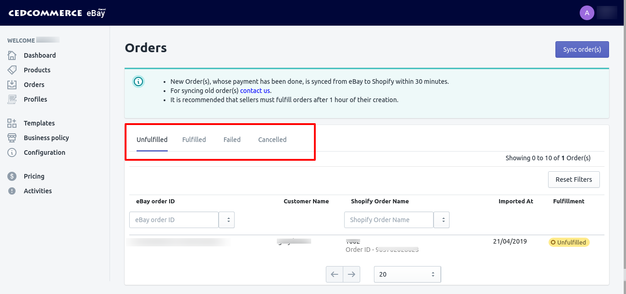This screenshot has height=294, width=626.
Task: Go to the next orders page arrow
Action: pyautogui.click(x=351, y=274)
